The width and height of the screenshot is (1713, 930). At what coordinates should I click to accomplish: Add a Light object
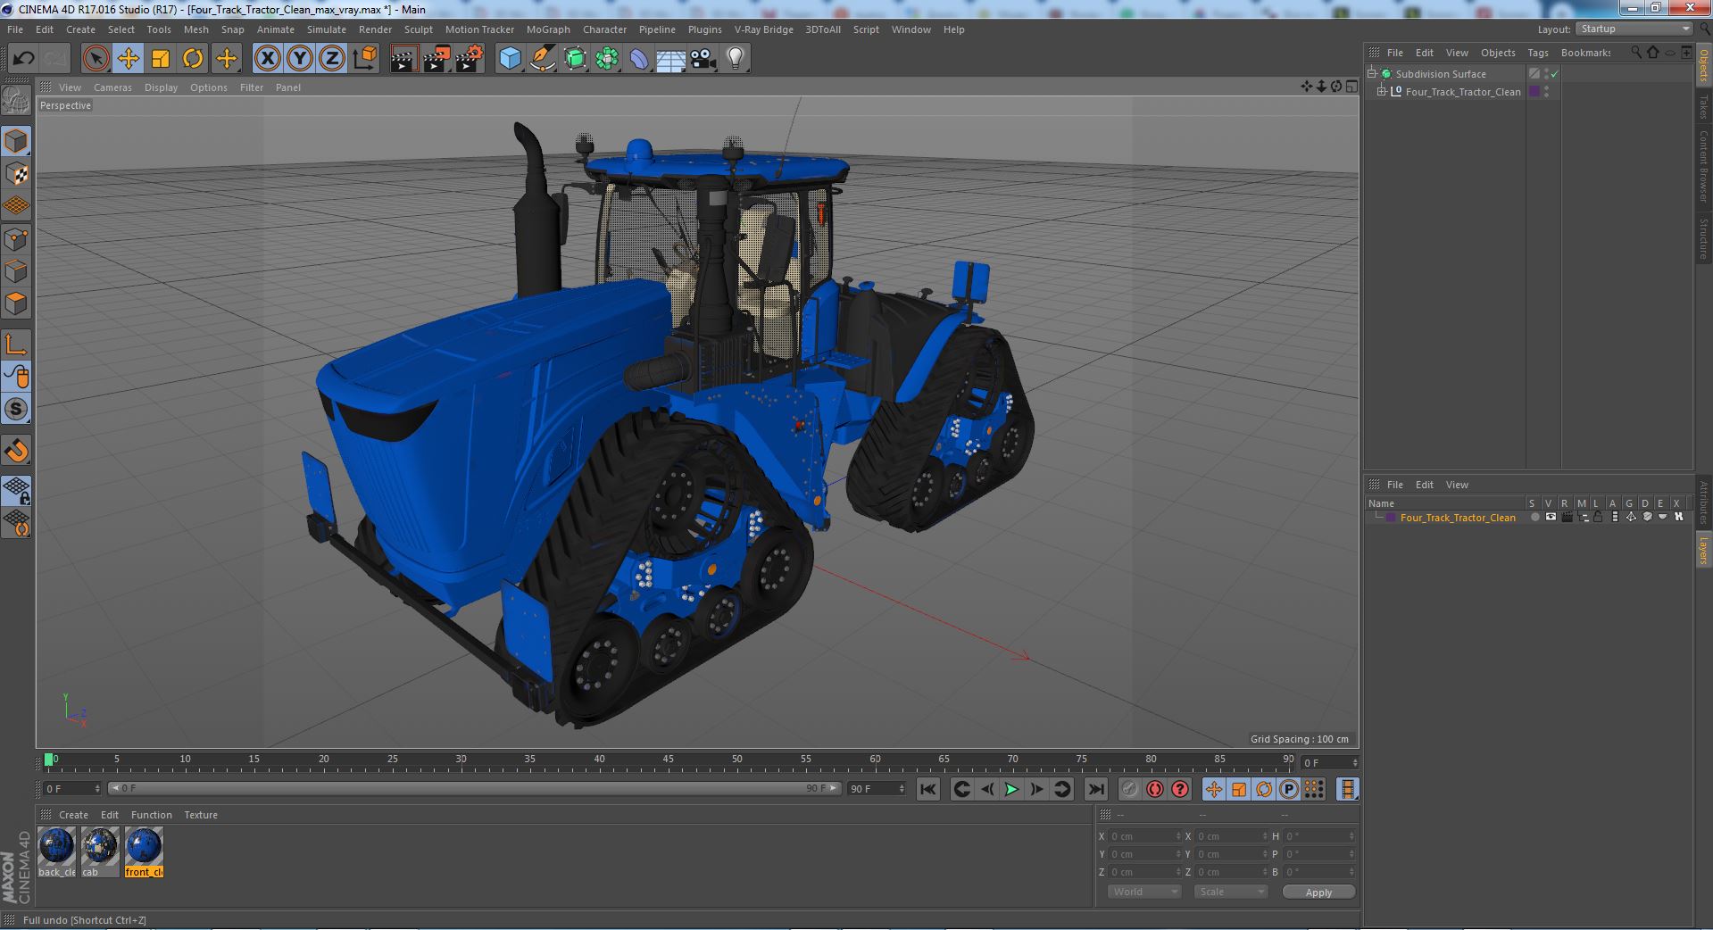click(735, 59)
